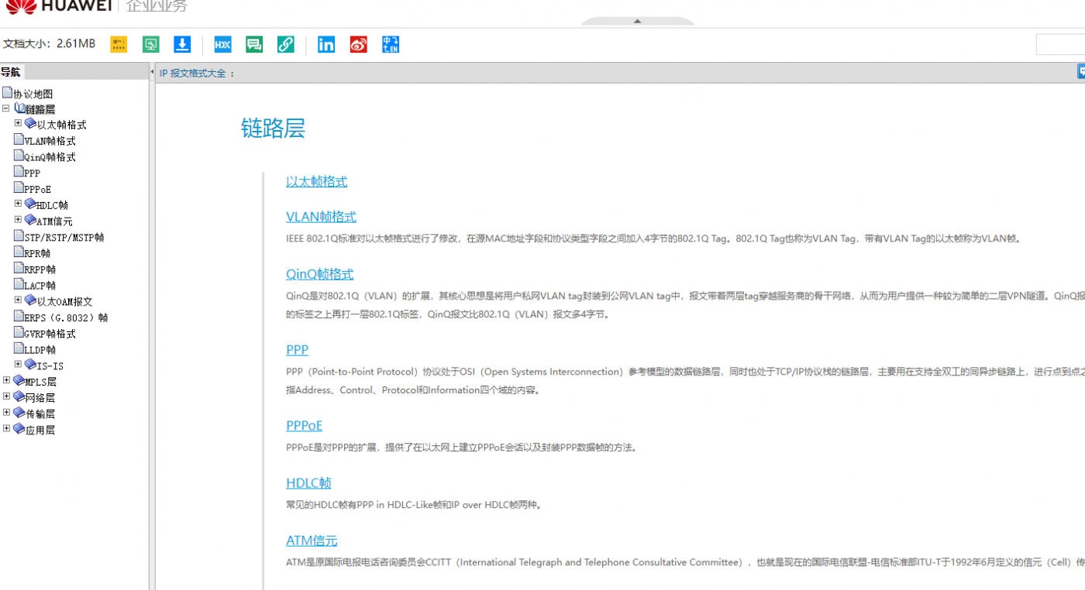Switch language with the 中/EN icon
The image size is (1085, 590).
[390, 44]
